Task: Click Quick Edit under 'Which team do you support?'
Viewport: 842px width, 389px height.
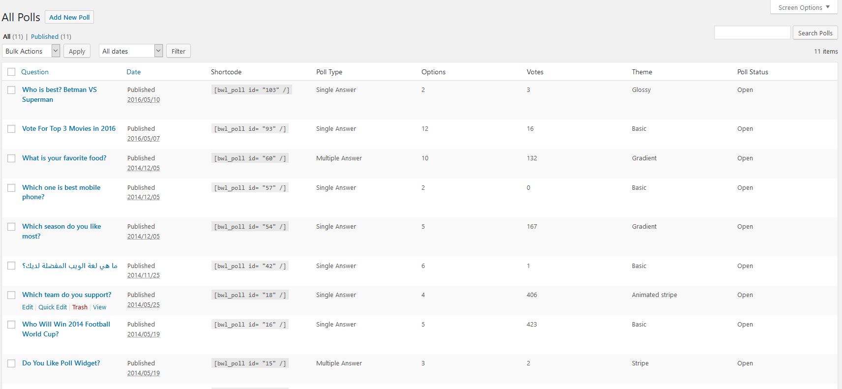Action: [x=53, y=307]
